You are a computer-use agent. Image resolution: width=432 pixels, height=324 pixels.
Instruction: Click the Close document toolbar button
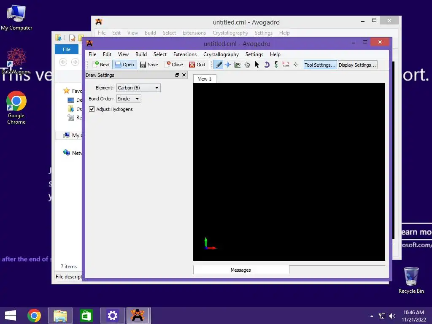pyautogui.click(x=174, y=65)
